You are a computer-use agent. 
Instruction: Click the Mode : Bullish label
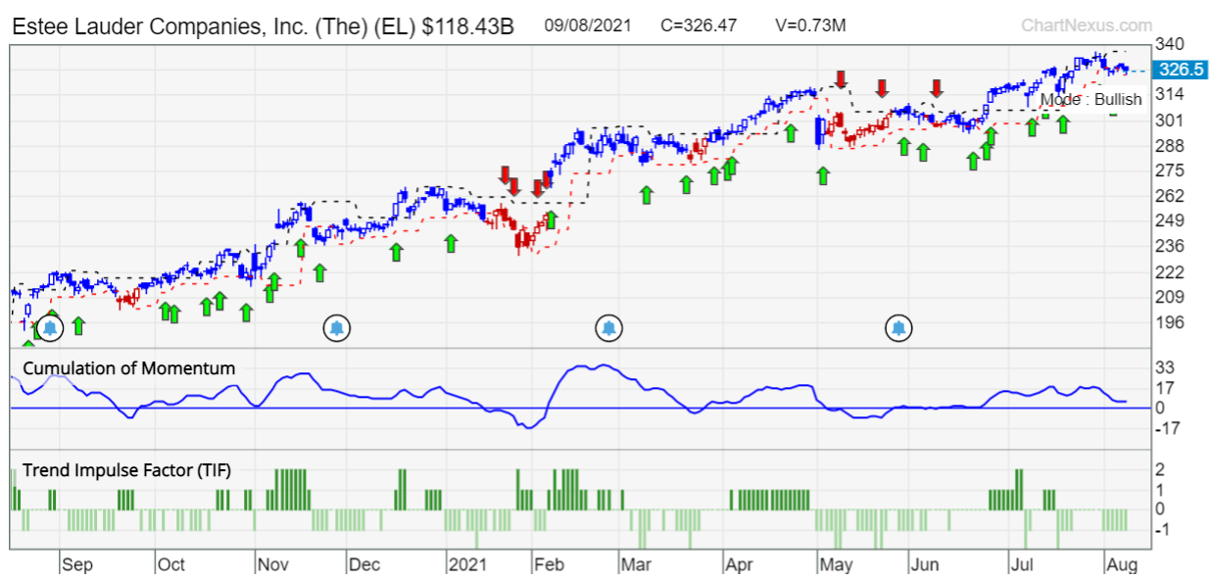click(x=1090, y=99)
